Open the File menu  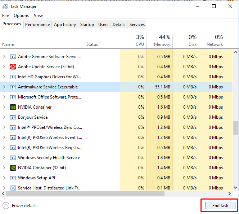[5, 16]
